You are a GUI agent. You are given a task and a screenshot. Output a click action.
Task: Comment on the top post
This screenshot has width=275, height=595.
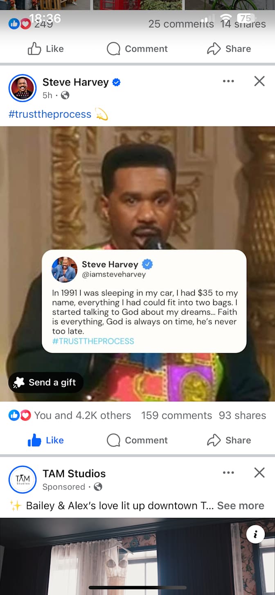pos(137,49)
